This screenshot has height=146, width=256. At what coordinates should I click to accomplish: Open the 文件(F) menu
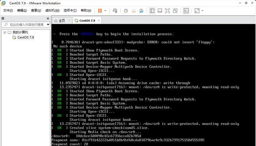pos(8,11)
